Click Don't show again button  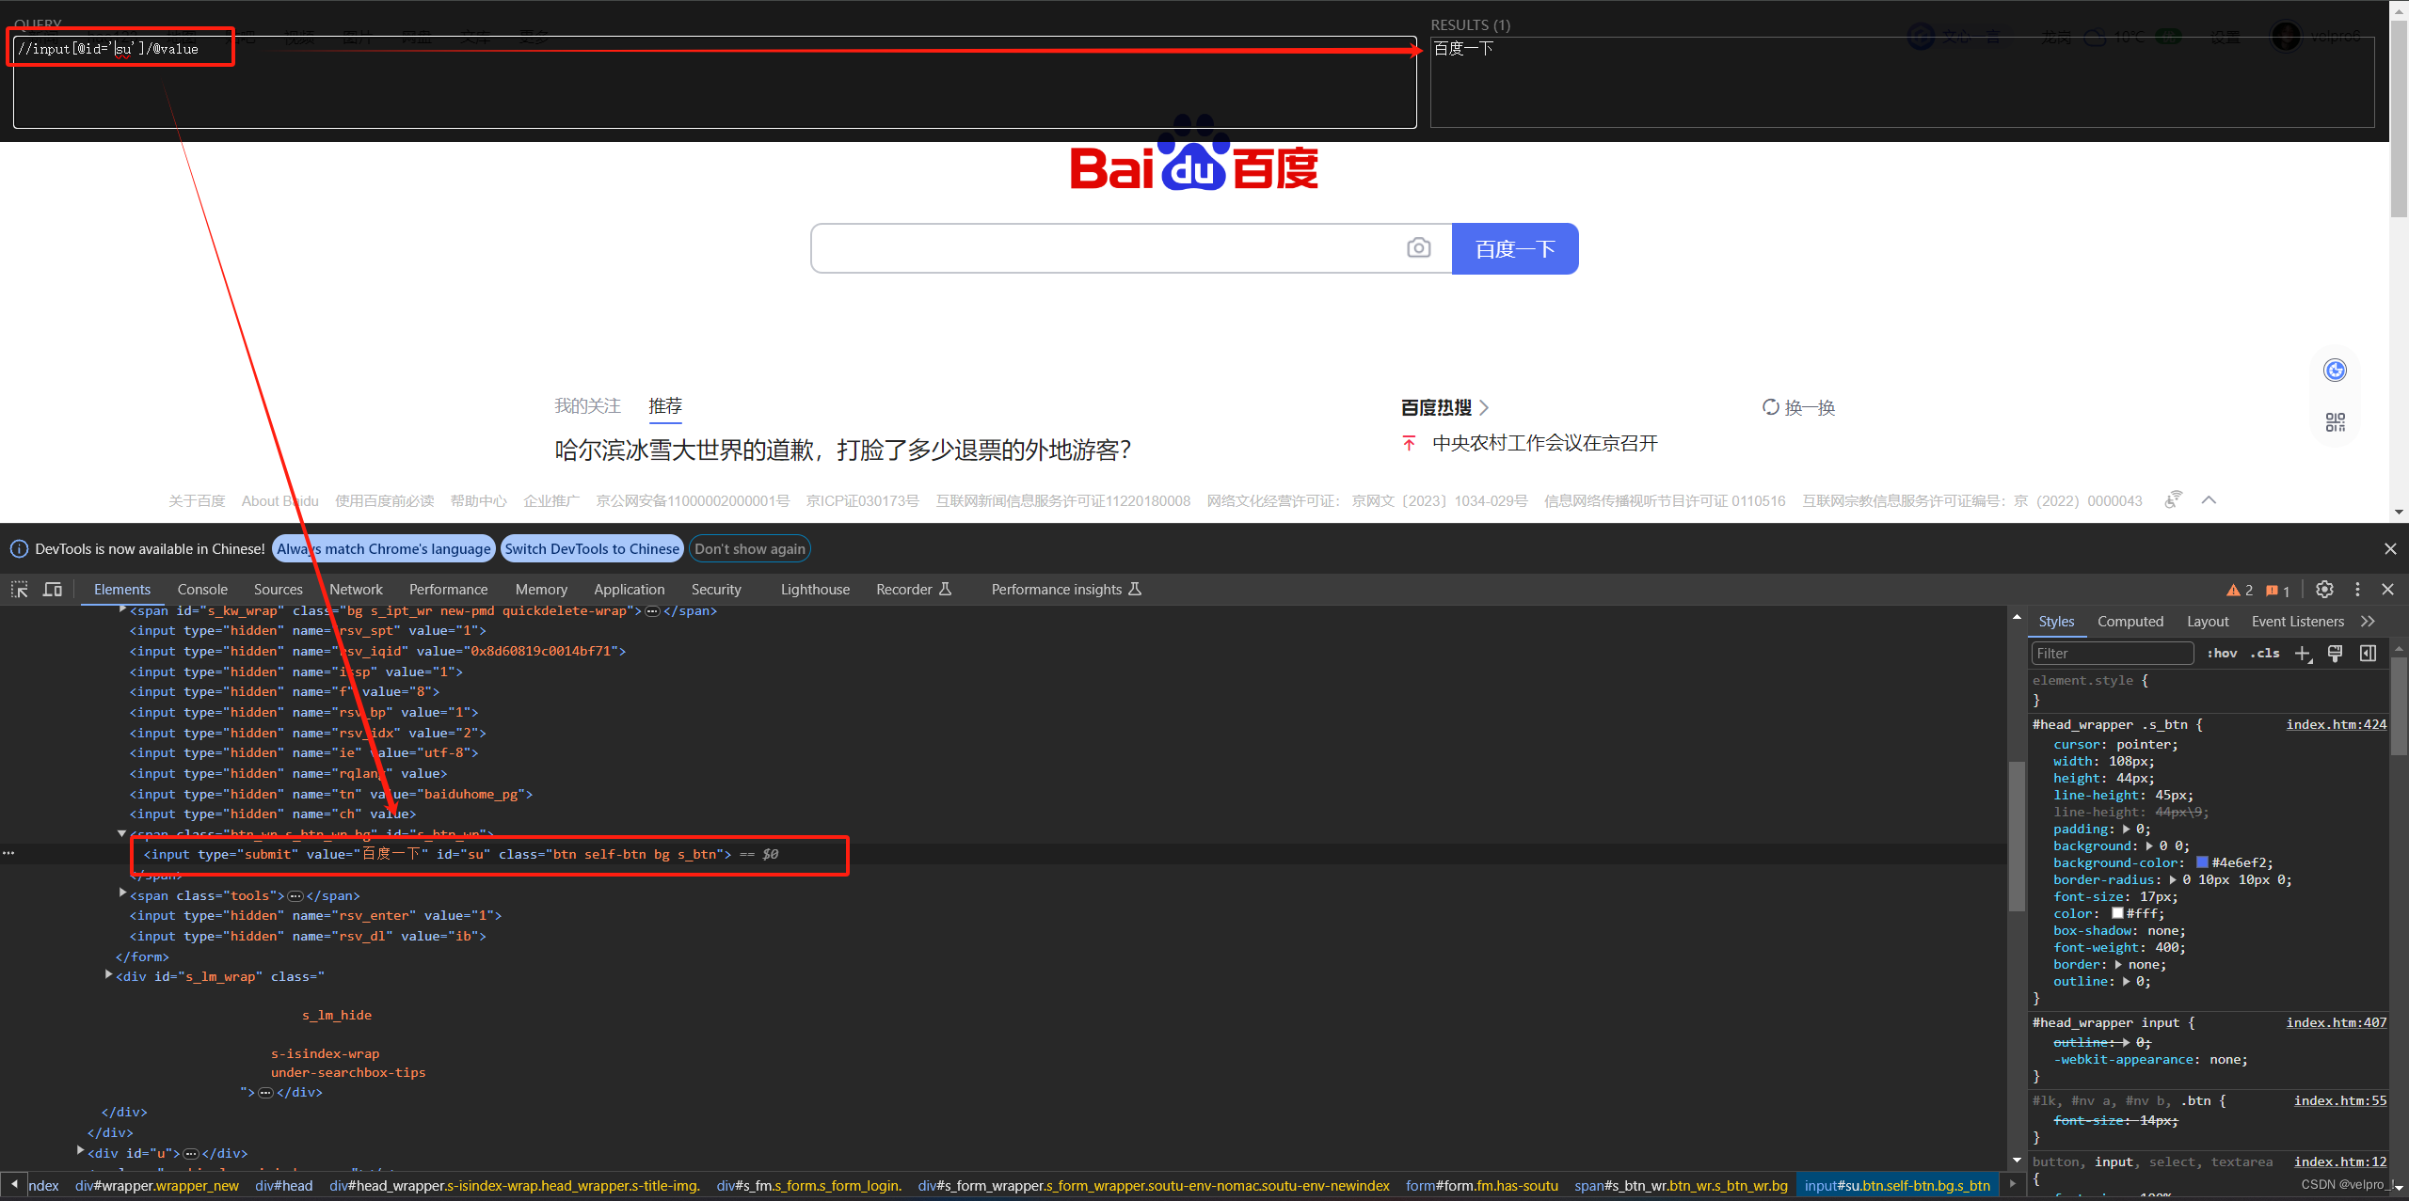pos(750,549)
